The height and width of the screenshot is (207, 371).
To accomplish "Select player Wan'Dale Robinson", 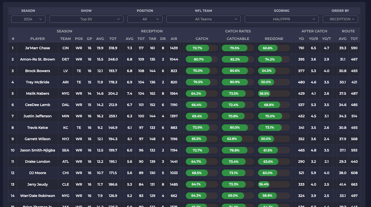I will [38, 196].
